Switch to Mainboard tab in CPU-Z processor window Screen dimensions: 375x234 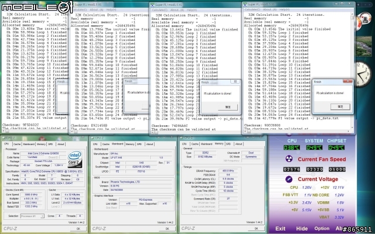[29, 144]
